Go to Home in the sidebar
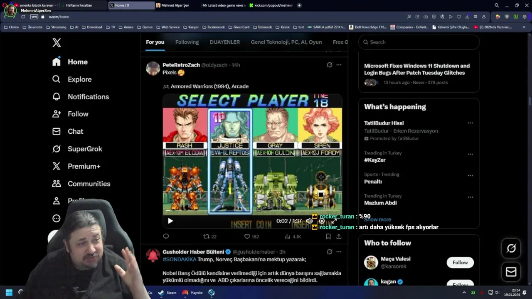This screenshot has height=299, width=532. (x=70, y=62)
